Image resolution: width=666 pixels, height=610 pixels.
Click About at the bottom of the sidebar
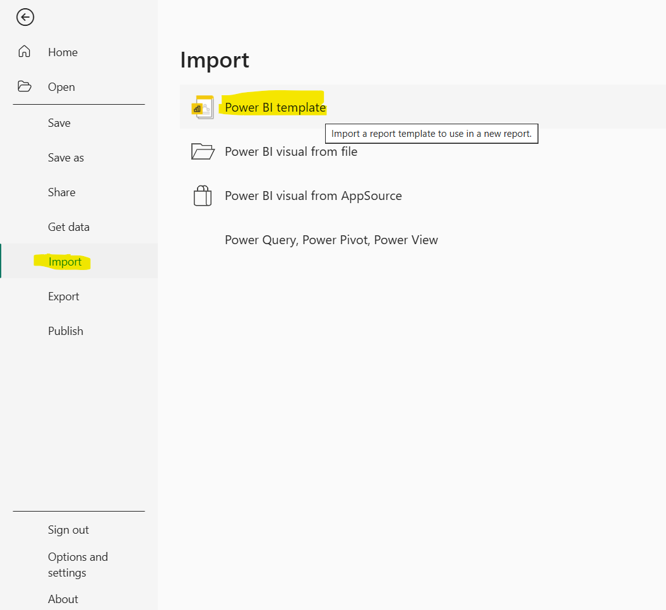point(62,599)
